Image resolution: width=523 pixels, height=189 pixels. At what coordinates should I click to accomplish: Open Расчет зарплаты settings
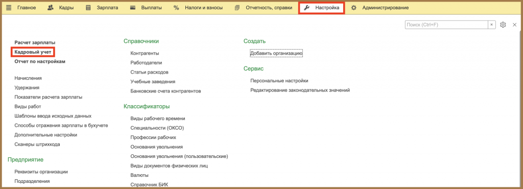point(35,43)
